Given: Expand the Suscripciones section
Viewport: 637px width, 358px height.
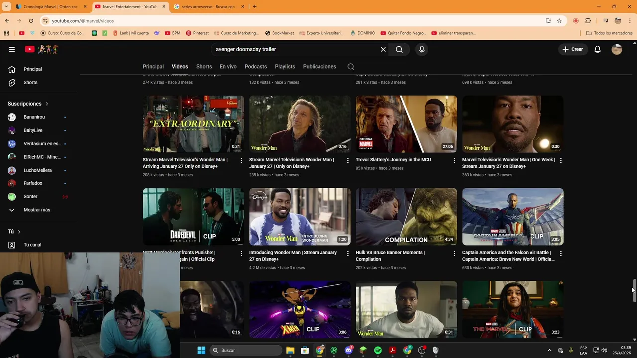Looking at the screenshot, I should (x=28, y=104).
